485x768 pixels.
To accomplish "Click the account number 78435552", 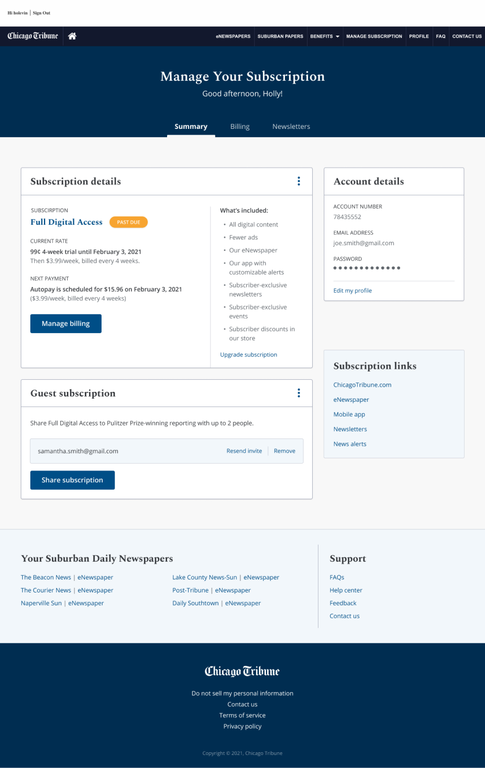I will [347, 217].
